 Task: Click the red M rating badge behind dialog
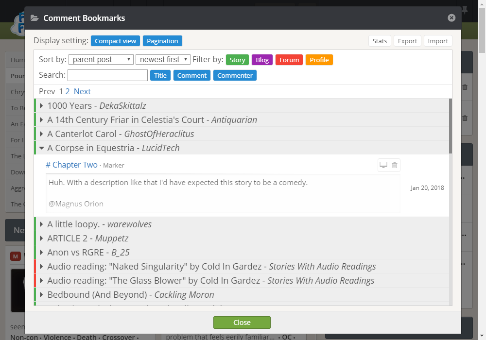[16, 256]
